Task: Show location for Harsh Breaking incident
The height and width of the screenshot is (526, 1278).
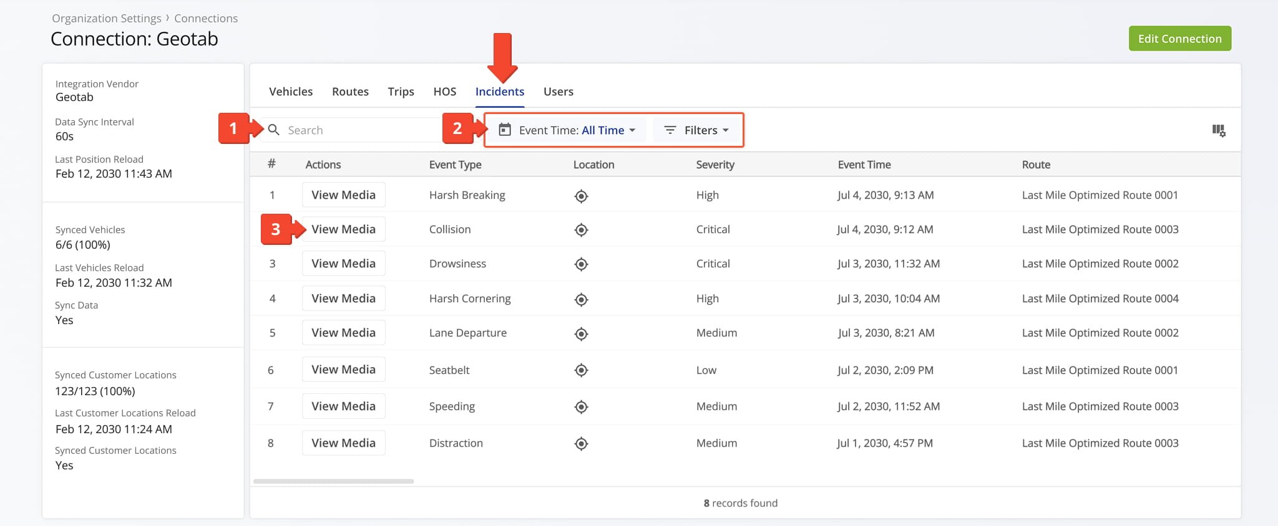Action: coord(581,196)
